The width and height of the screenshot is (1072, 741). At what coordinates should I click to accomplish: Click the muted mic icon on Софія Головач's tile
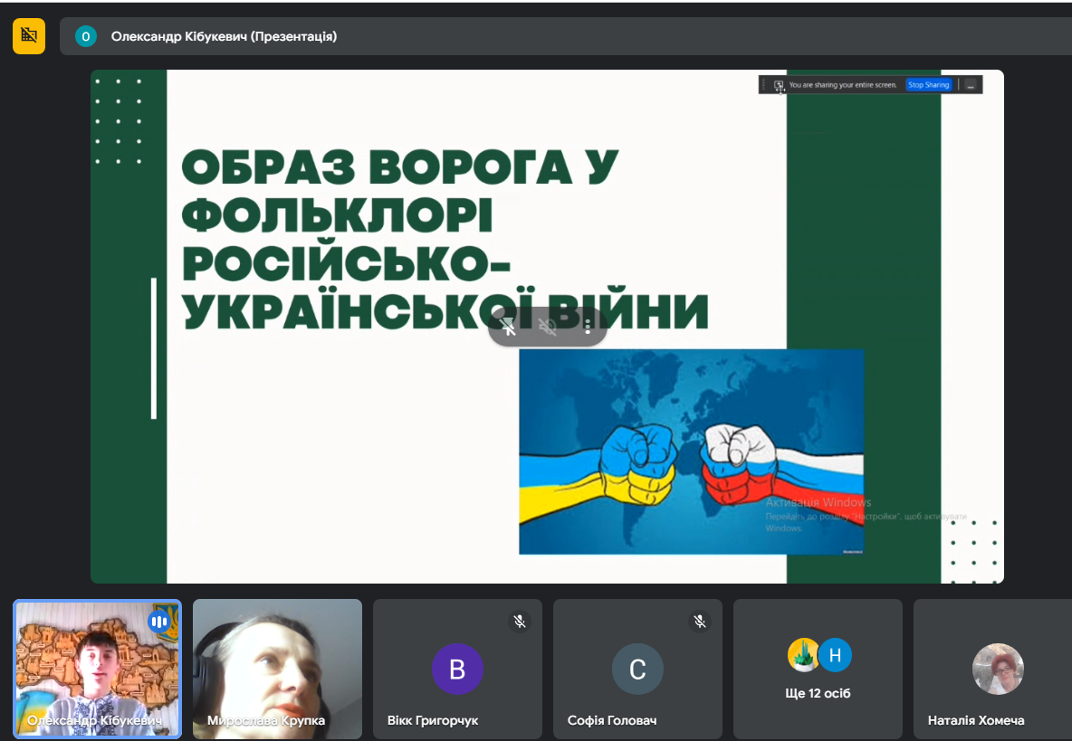click(700, 622)
